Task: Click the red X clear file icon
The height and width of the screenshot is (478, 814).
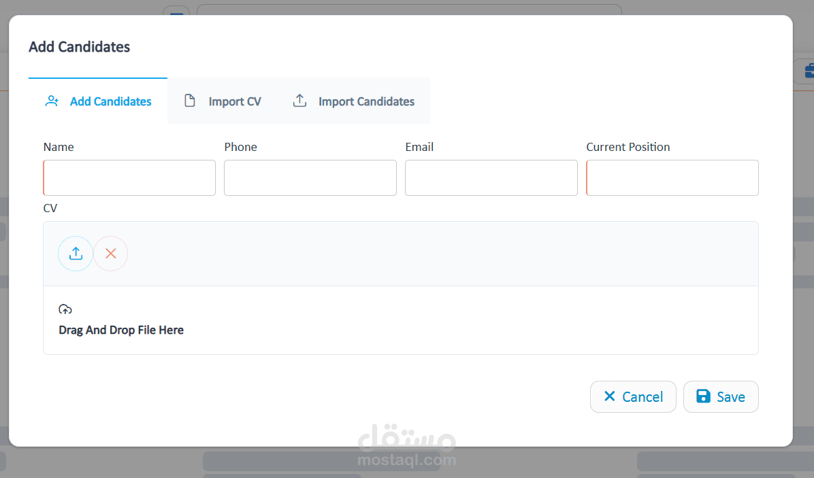Action: 110,253
